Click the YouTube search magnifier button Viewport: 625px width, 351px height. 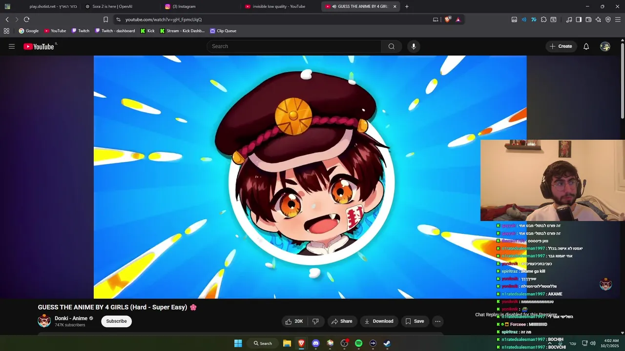391,46
